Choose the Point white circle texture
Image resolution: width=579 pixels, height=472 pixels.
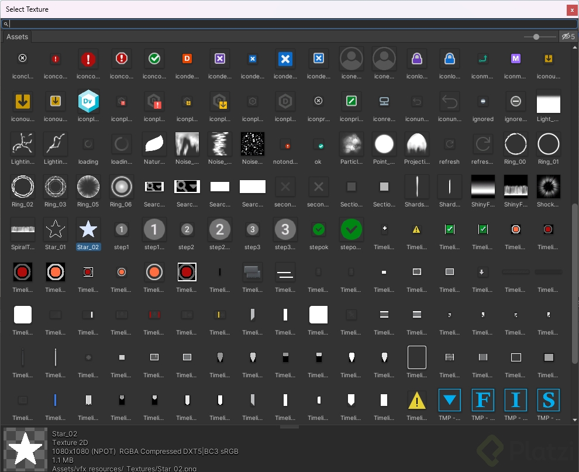coord(384,144)
